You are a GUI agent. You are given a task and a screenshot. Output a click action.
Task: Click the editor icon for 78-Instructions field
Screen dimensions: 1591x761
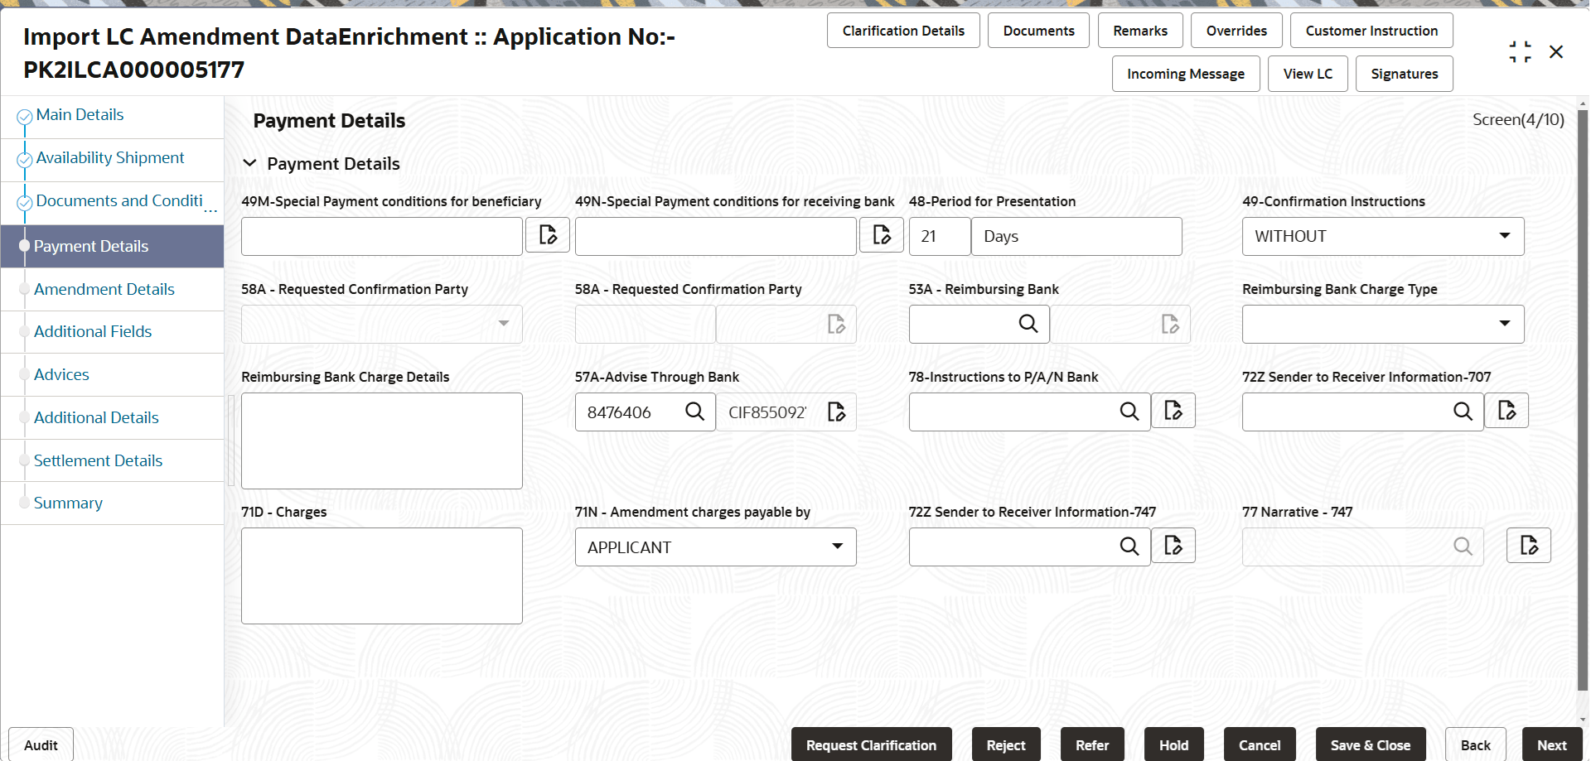1173,410
